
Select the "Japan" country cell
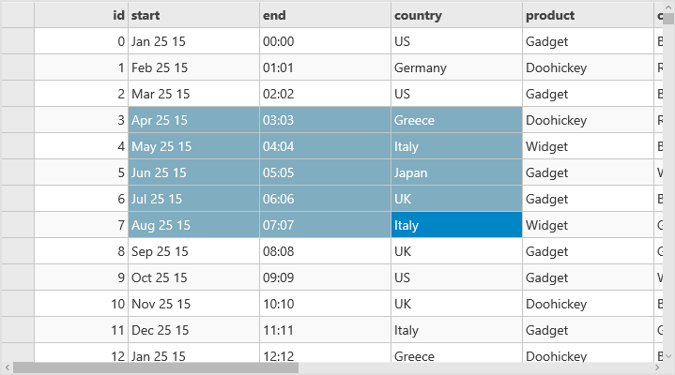pyautogui.click(x=456, y=172)
